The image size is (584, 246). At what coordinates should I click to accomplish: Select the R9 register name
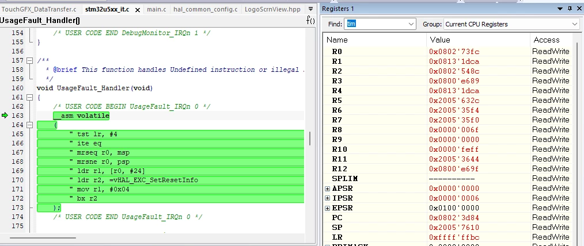point(337,139)
